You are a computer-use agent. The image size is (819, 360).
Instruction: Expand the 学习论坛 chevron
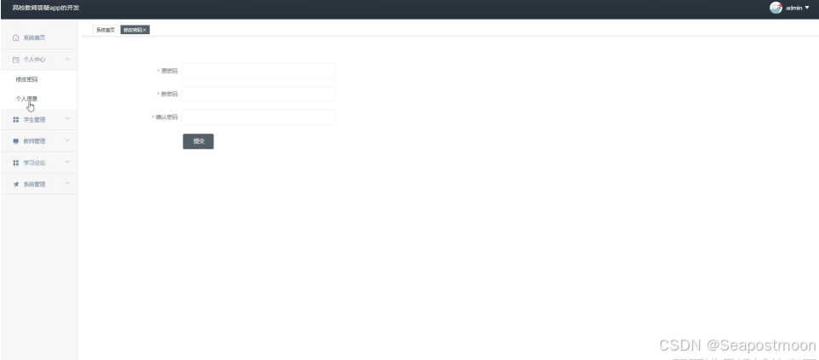pyautogui.click(x=67, y=163)
